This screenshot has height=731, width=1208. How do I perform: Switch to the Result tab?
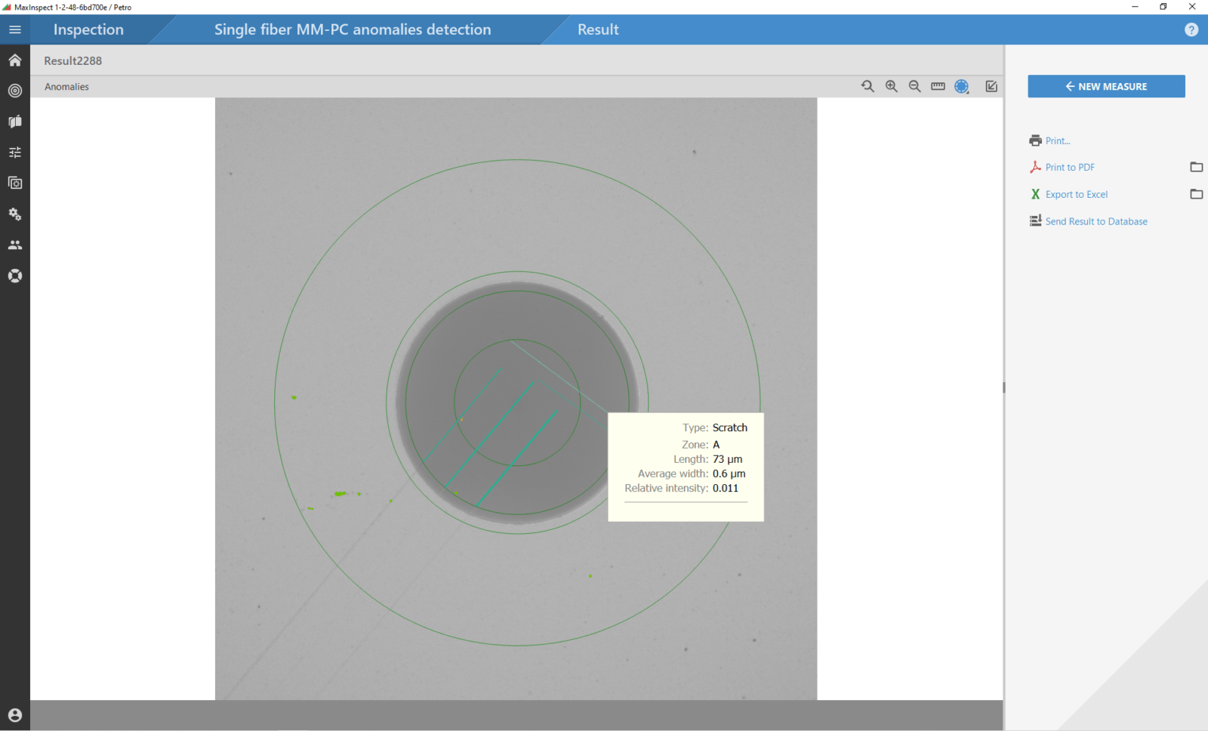pos(598,29)
